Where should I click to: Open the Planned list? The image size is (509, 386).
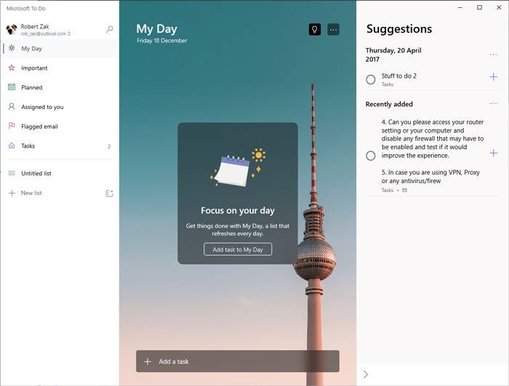[x=60, y=87]
